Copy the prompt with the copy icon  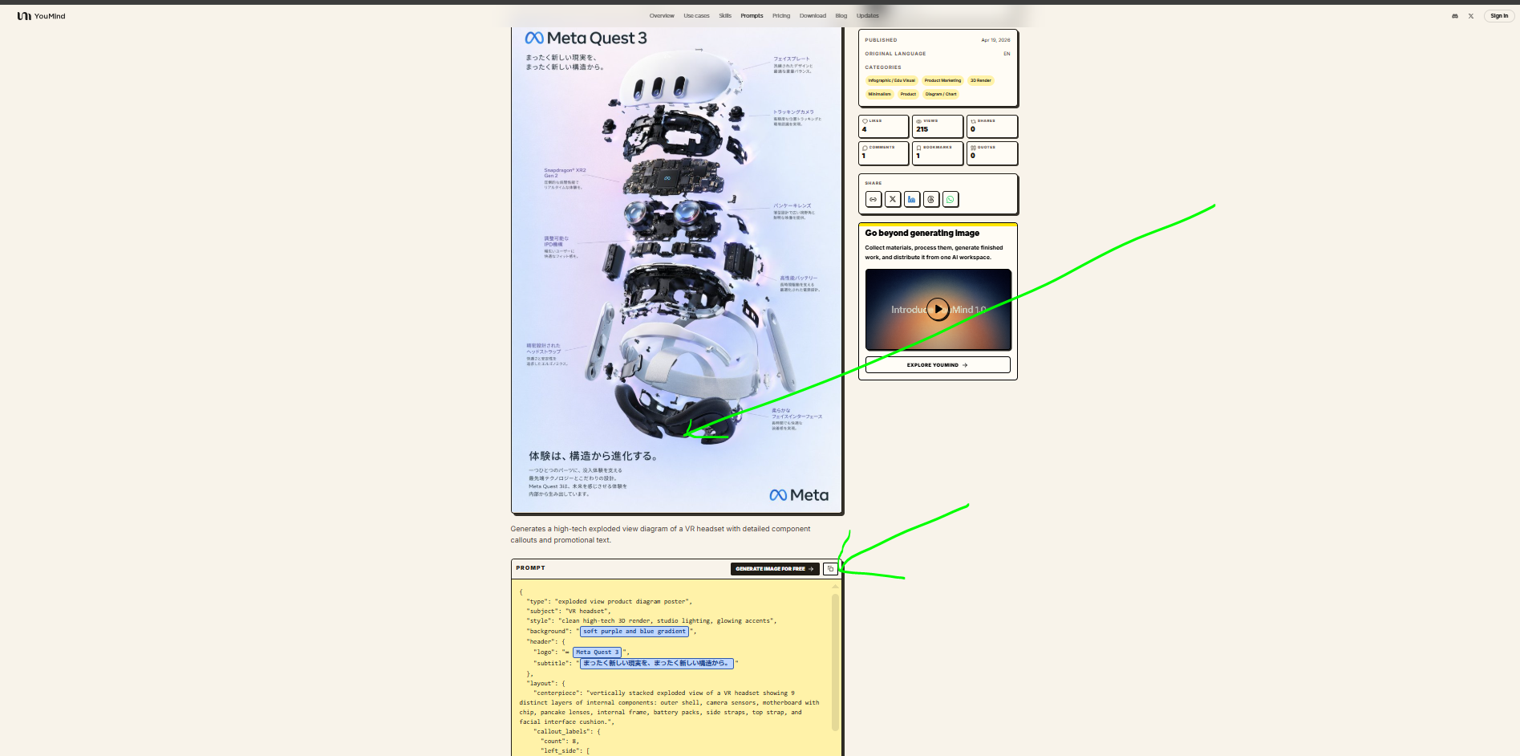coord(830,569)
